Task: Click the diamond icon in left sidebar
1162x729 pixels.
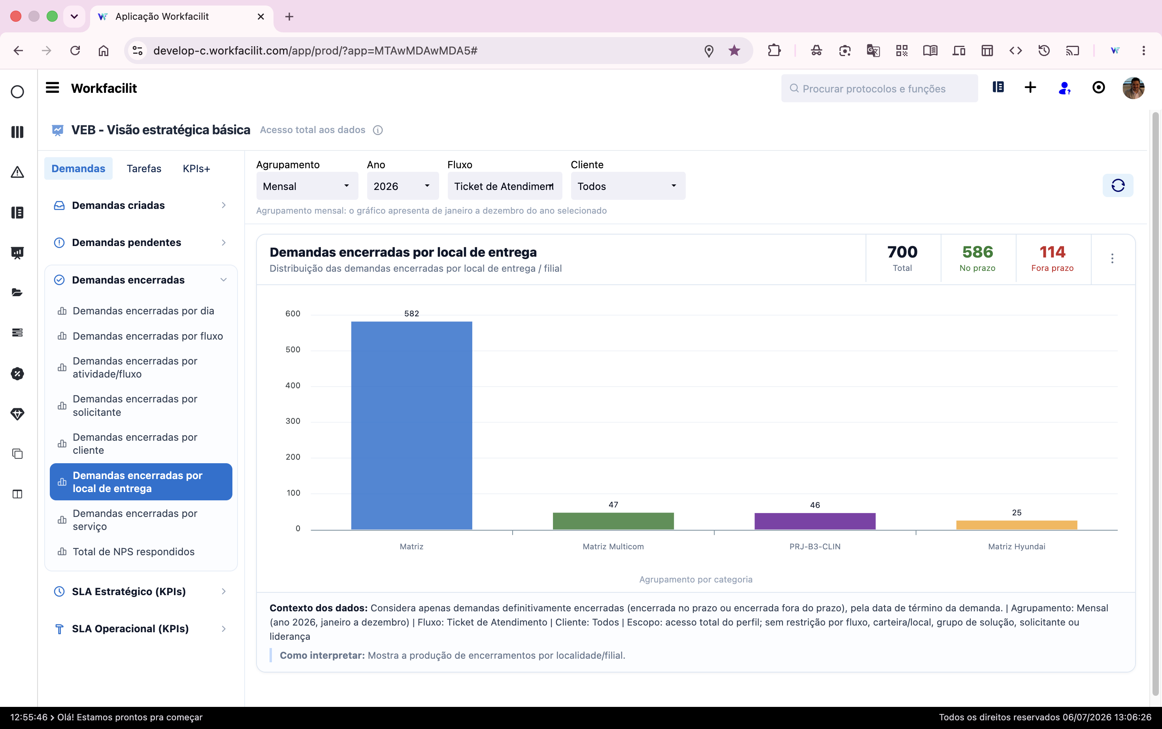Action: click(x=17, y=414)
